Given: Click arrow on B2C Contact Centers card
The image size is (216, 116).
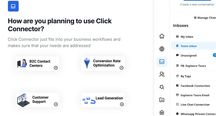Looking at the screenshot, I should pos(56,68).
